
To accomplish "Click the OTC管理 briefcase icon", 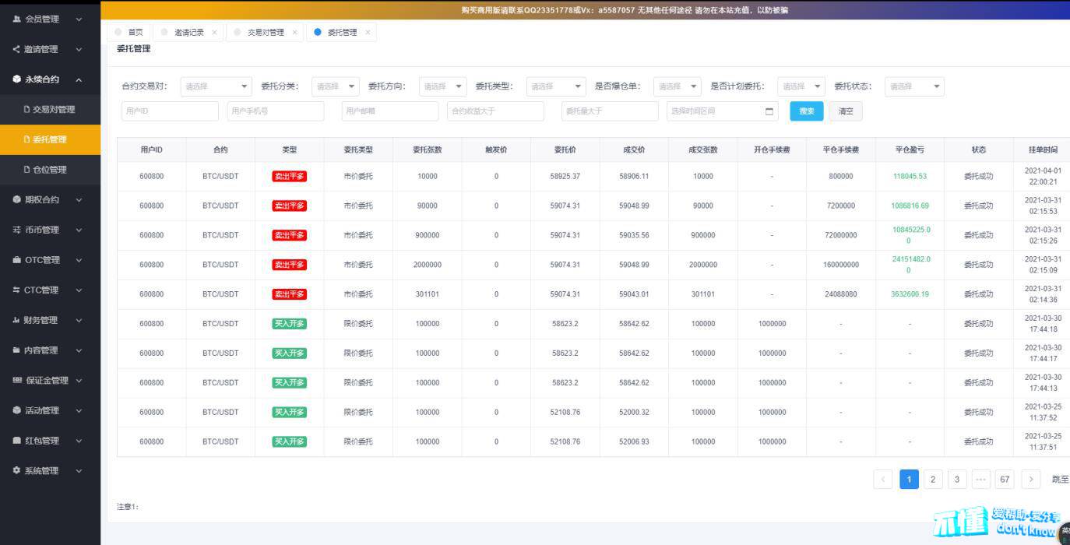I will 17,260.
